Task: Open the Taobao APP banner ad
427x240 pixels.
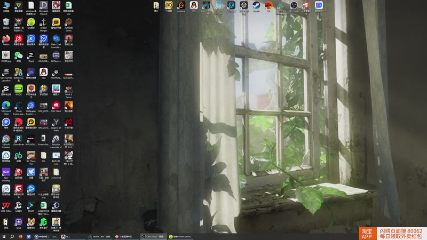Action: [x=392, y=234]
